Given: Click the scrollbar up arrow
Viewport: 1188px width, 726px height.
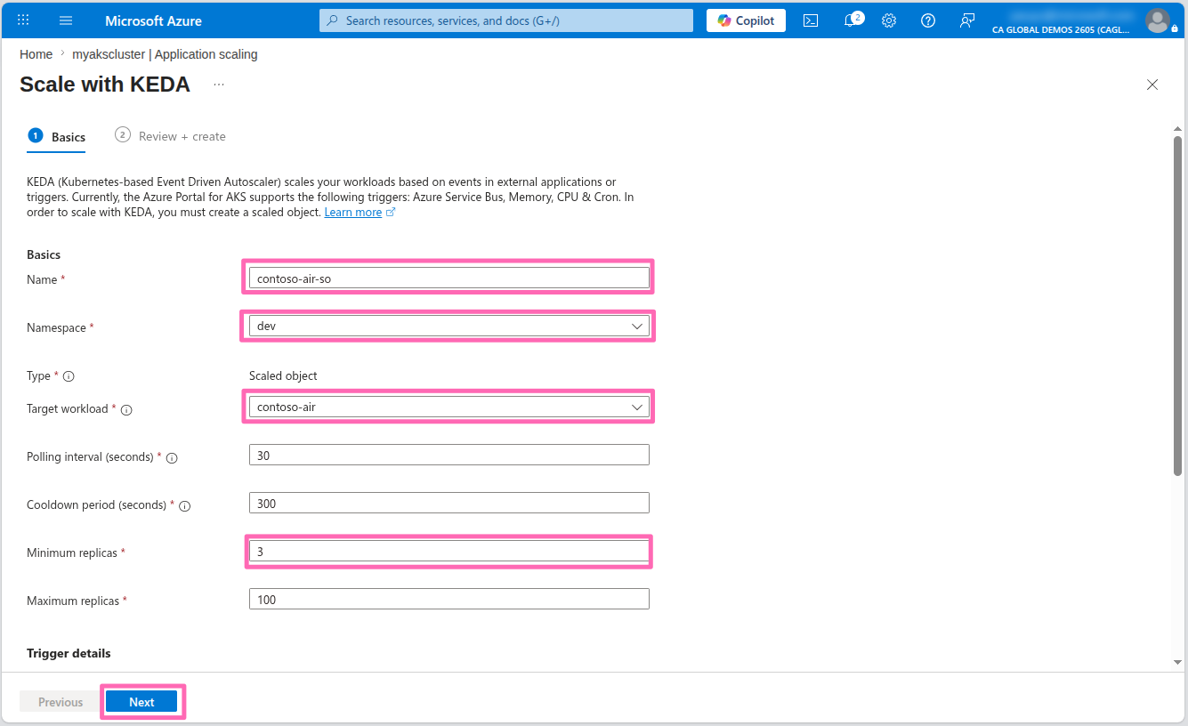Looking at the screenshot, I should pyautogui.click(x=1178, y=129).
